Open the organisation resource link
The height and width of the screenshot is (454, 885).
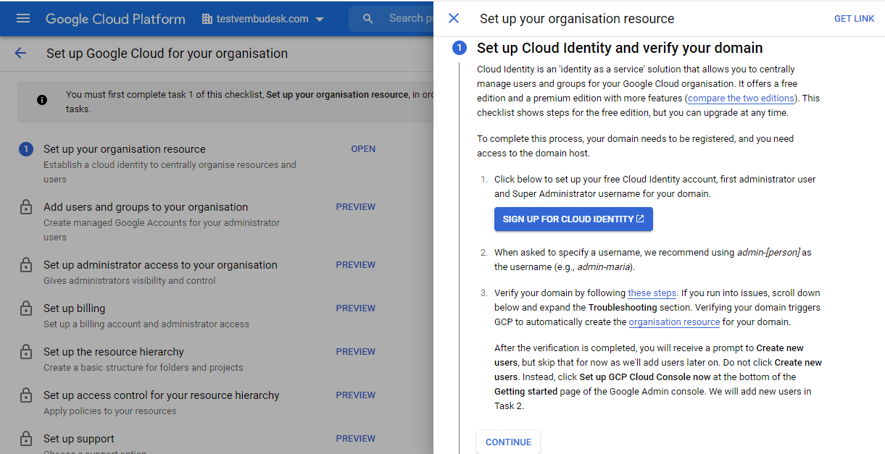674,322
